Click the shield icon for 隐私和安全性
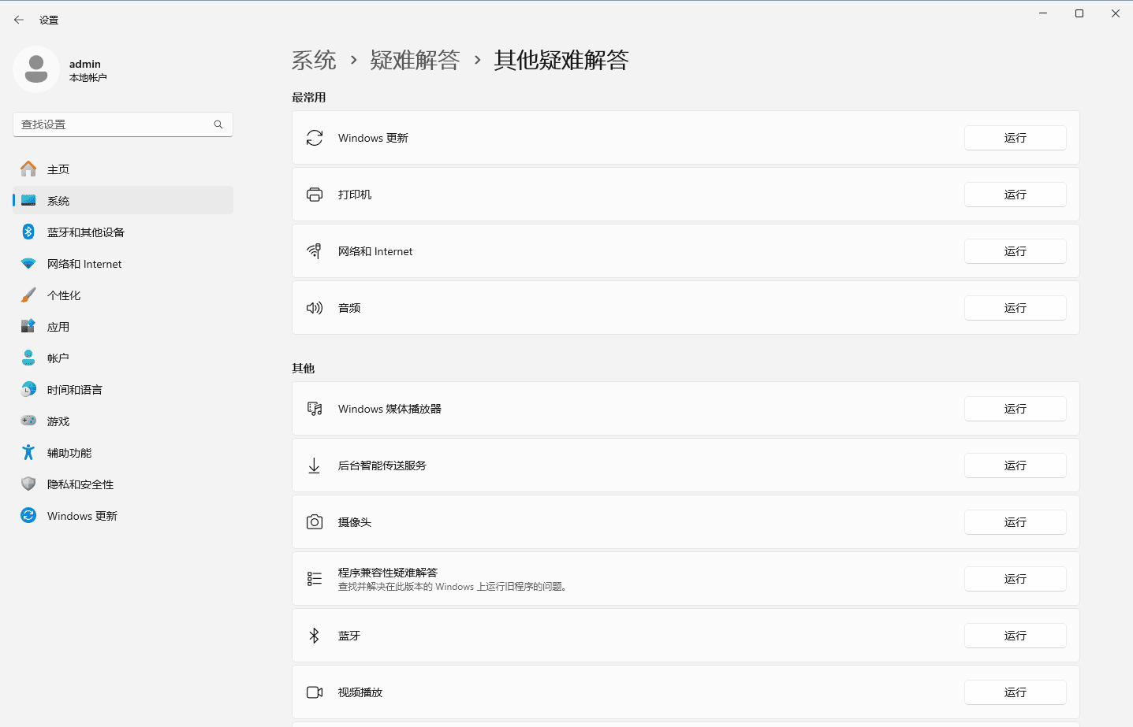The image size is (1133, 727). tap(28, 484)
